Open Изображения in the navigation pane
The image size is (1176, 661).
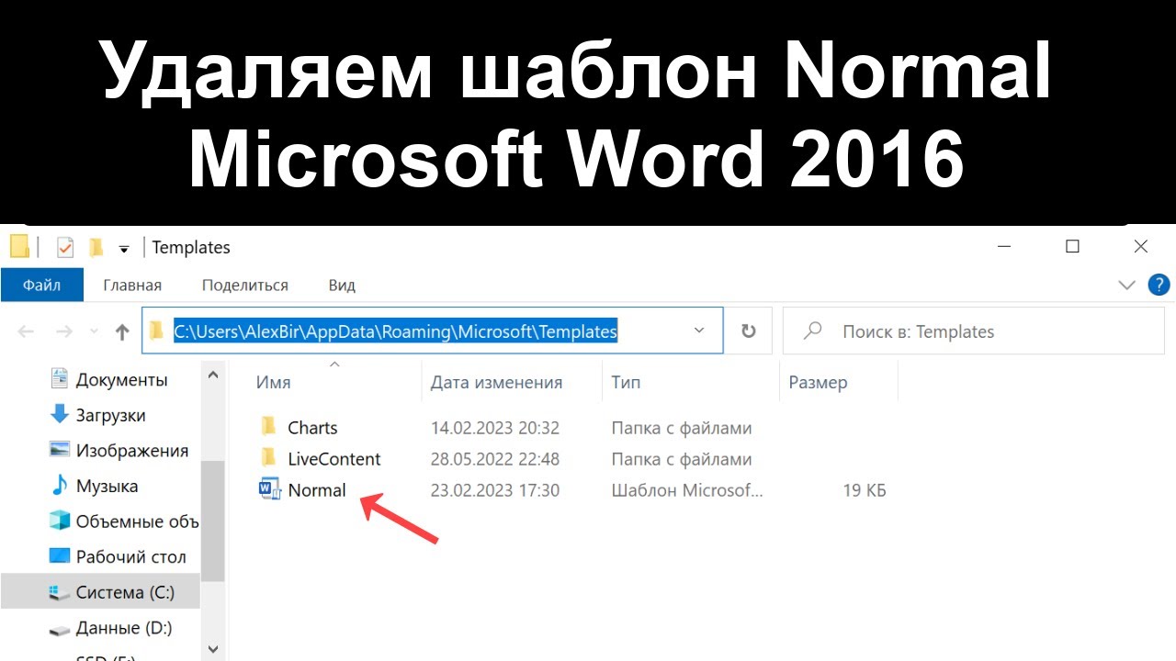132,451
